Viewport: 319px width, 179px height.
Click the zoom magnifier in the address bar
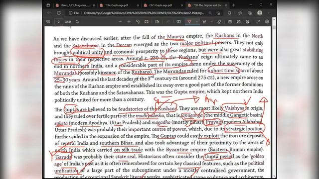[x=210, y=13]
